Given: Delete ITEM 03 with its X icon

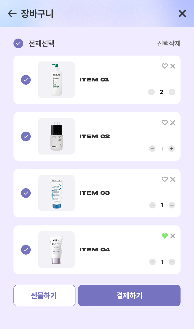Looking at the screenshot, I should pyautogui.click(x=173, y=179).
